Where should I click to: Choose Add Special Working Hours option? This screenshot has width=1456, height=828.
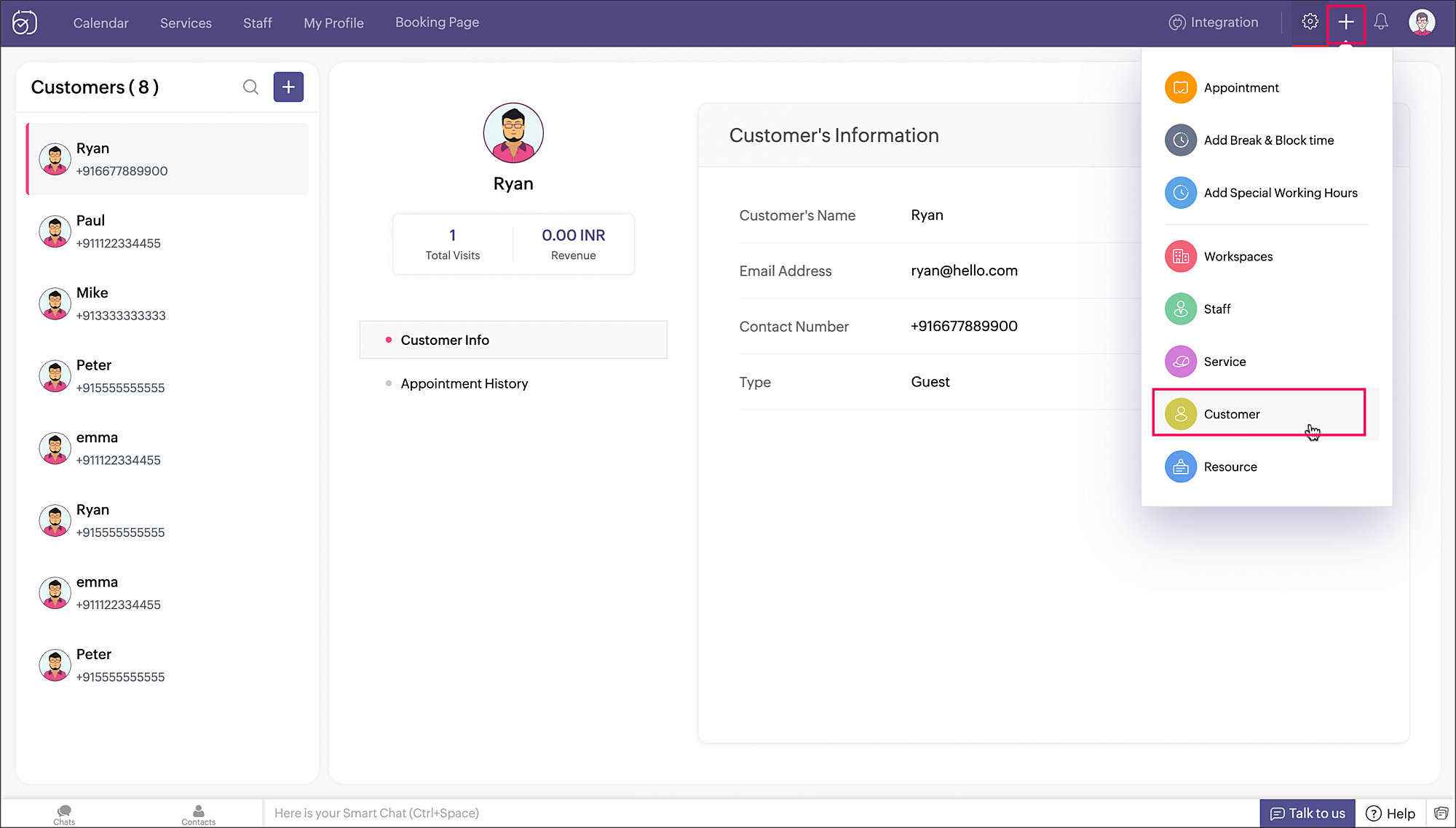1280,193
